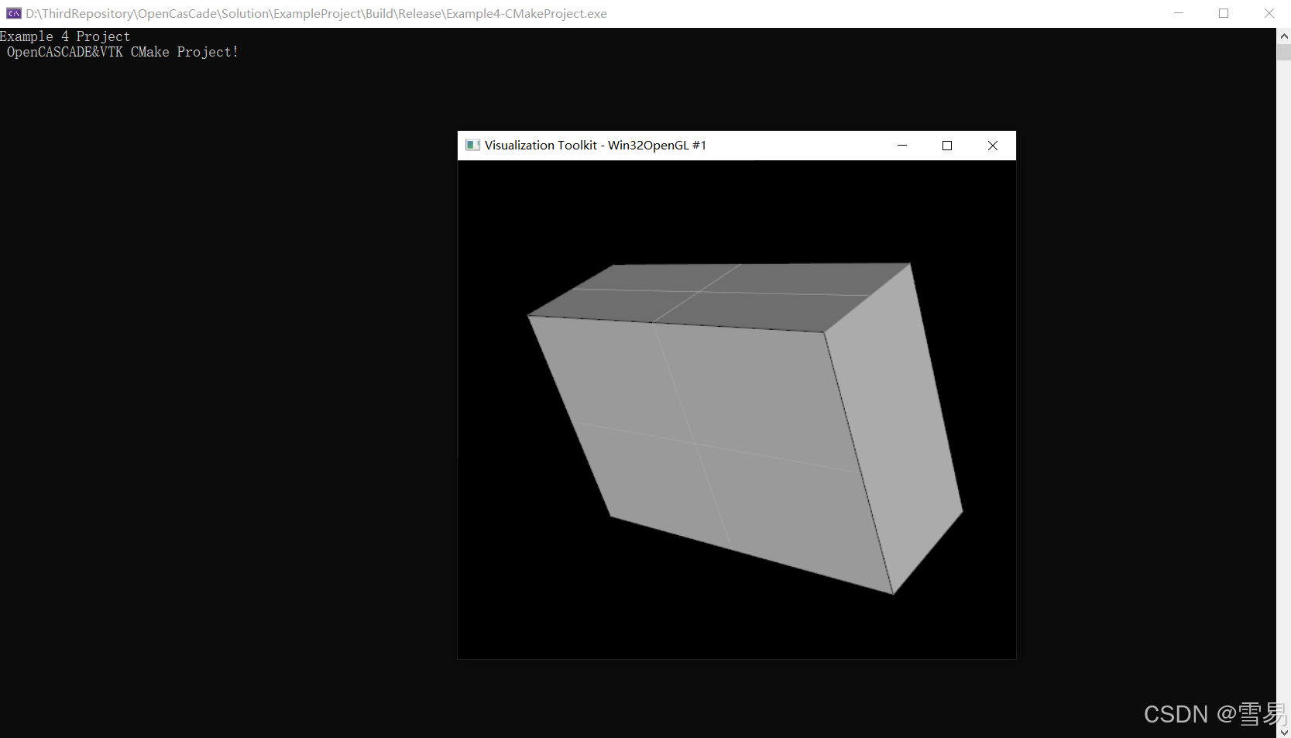Minimize the Visualization Toolkit window

pos(901,146)
